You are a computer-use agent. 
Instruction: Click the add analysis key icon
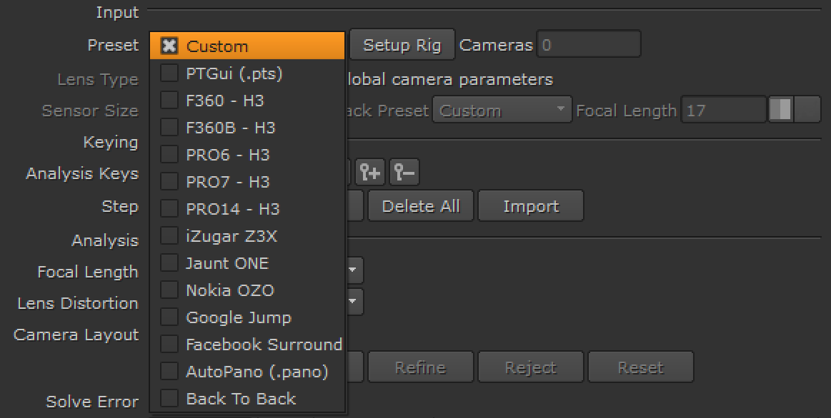[x=369, y=172]
